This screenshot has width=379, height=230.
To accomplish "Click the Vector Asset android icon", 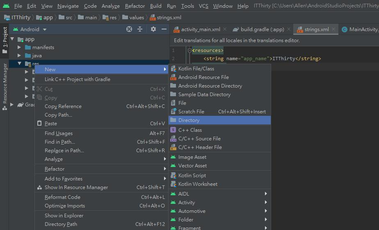I will (x=173, y=166).
